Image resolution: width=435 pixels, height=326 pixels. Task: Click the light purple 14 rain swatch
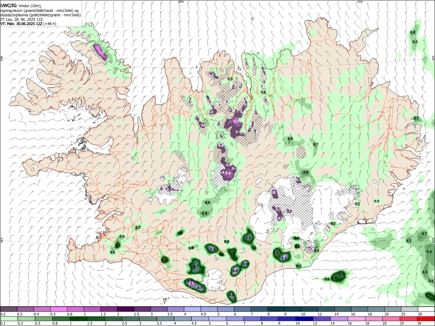point(339,319)
